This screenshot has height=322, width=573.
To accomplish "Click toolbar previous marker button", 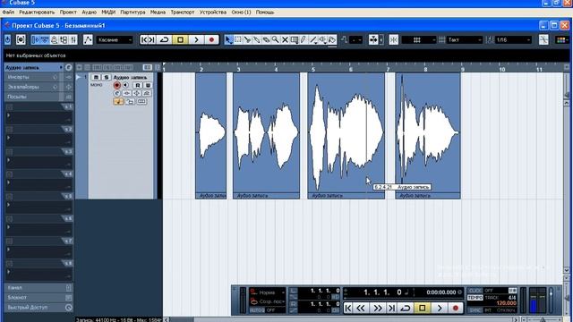I will [144, 39].
